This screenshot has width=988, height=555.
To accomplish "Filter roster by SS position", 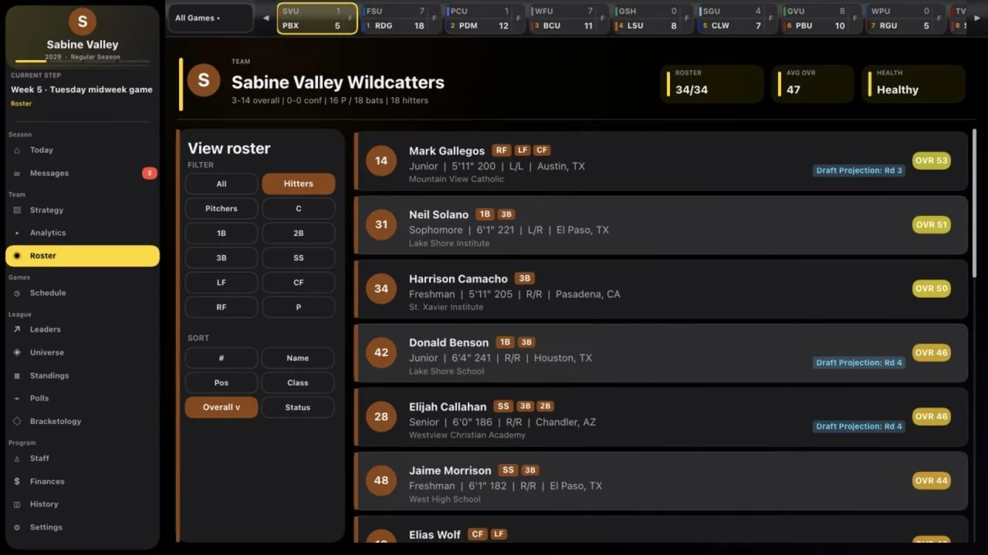I will click(x=299, y=257).
